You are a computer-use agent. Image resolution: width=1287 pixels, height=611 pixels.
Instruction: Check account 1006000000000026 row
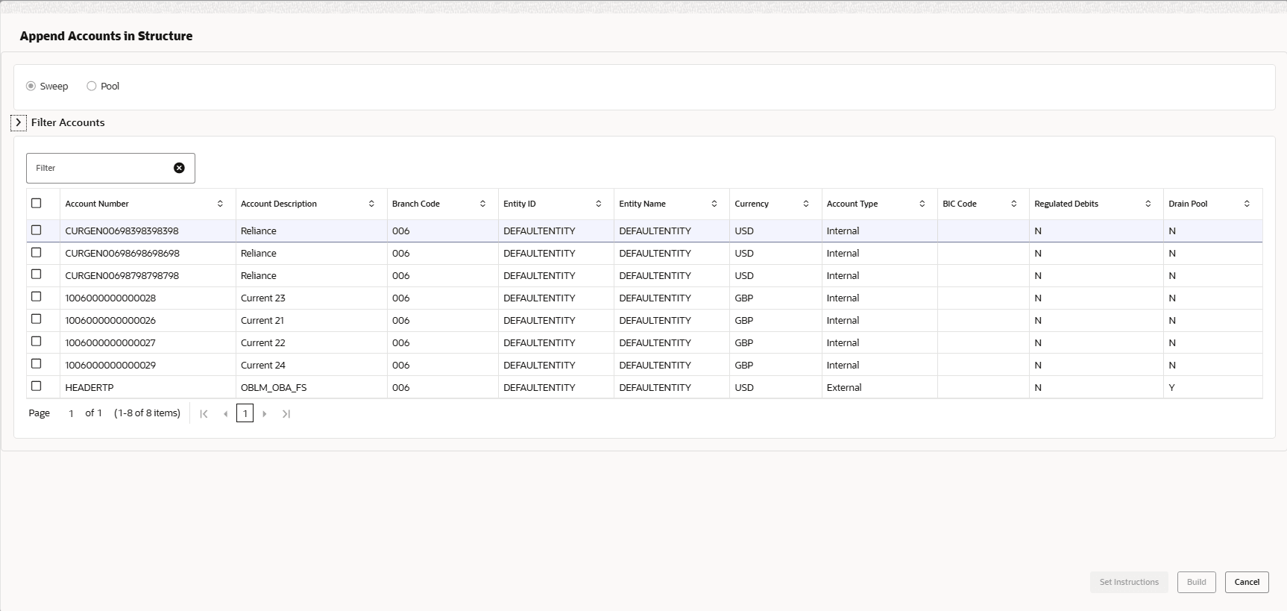click(36, 319)
